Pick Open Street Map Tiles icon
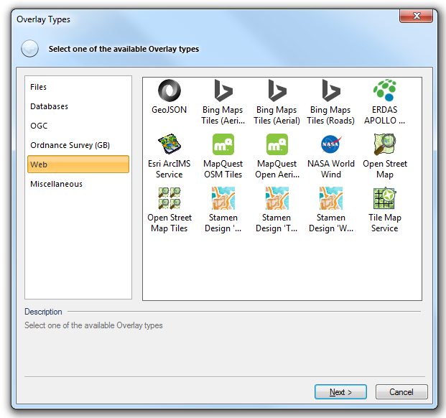This screenshot has height=418, width=446. tap(169, 198)
